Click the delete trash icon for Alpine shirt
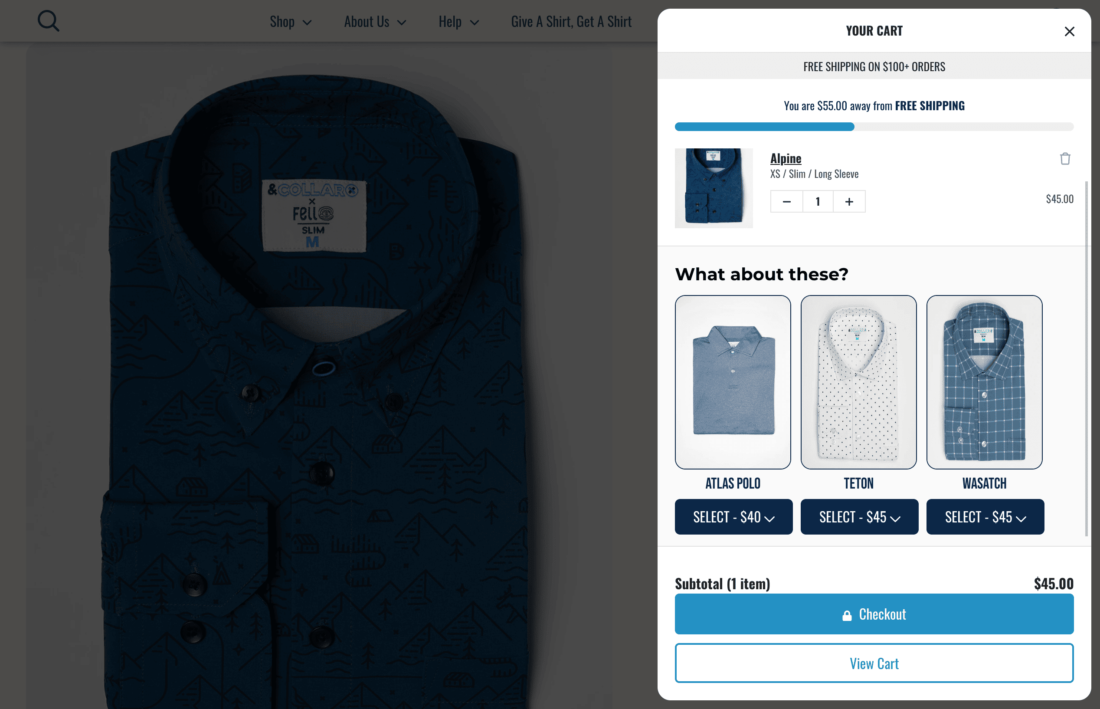1100x709 pixels. point(1065,159)
